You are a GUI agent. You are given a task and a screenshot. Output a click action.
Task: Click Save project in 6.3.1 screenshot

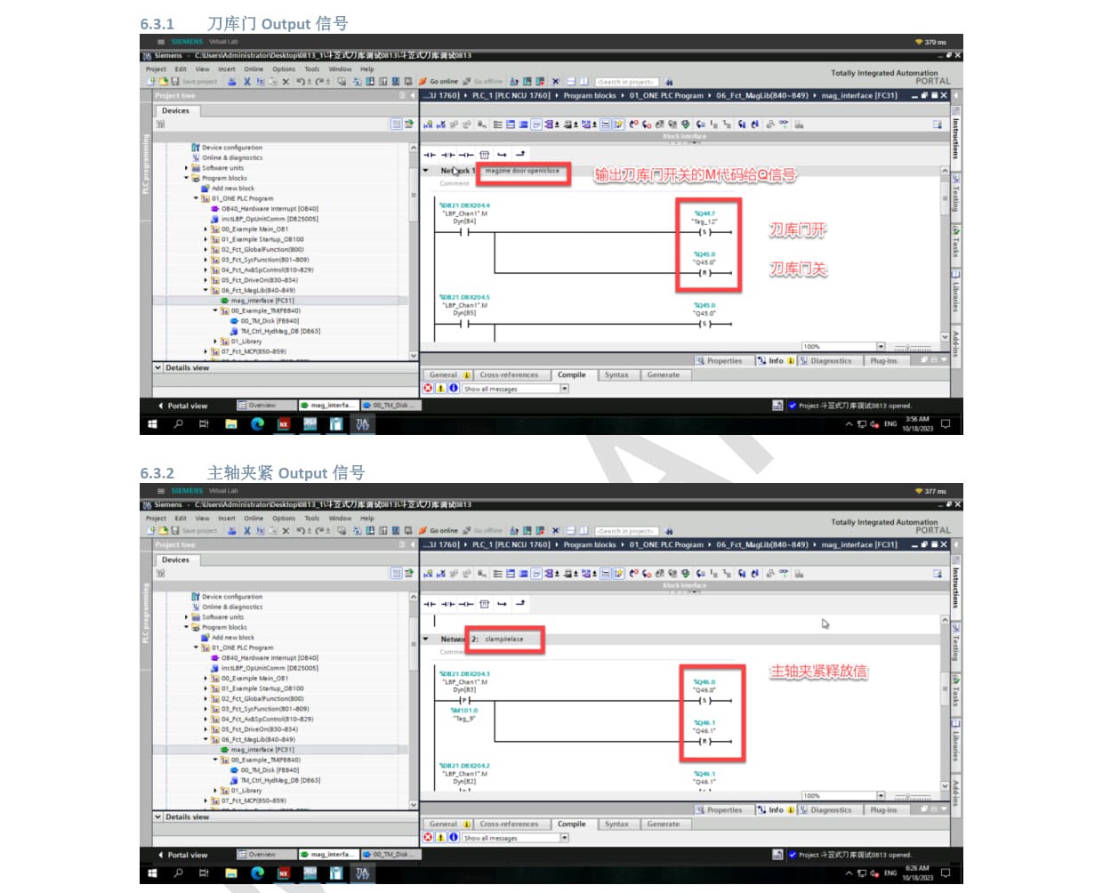point(194,82)
